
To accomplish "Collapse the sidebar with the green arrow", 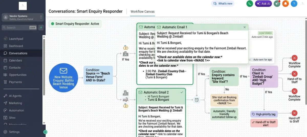I will [x=45, y=132].
